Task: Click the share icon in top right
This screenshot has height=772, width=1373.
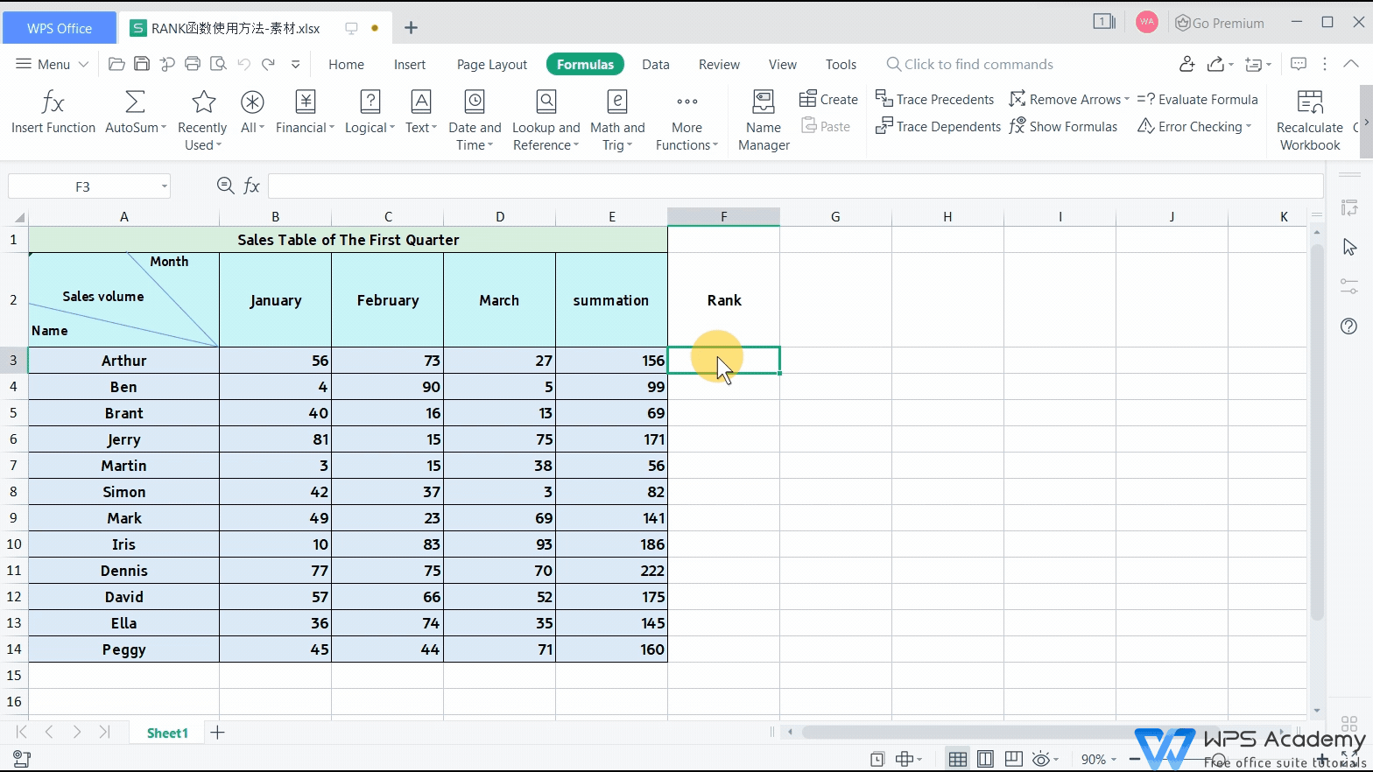Action: tap(1215, 64)
